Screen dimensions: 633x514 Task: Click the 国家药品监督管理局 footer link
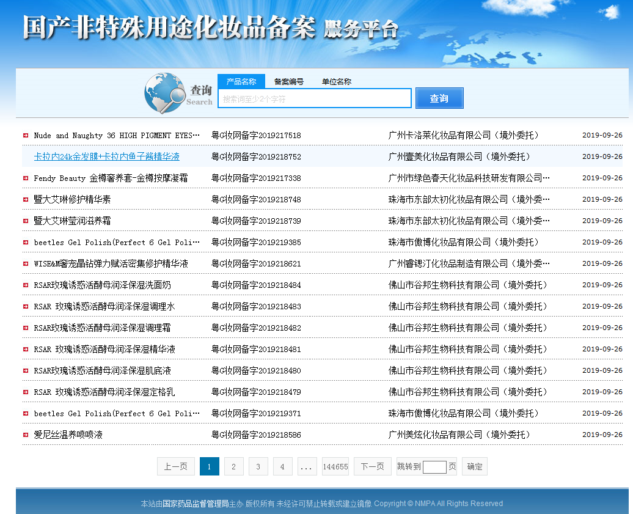coord(195,503)
